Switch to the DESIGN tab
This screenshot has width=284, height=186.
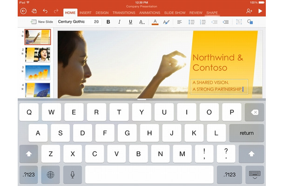[102, 13]
